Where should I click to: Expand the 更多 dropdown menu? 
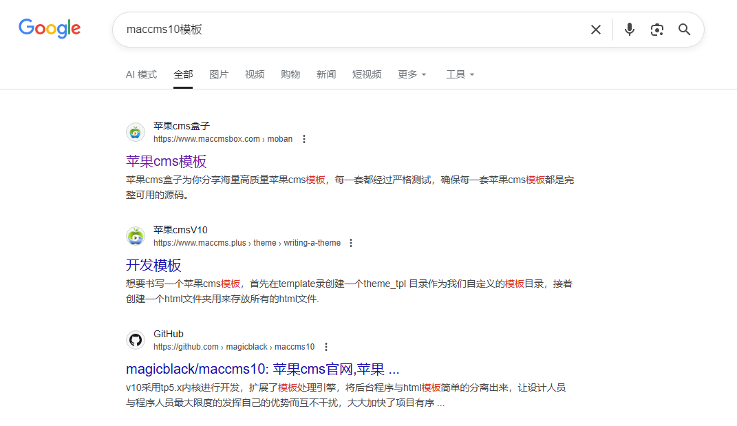pyautogui.click(x=412, y=74)
